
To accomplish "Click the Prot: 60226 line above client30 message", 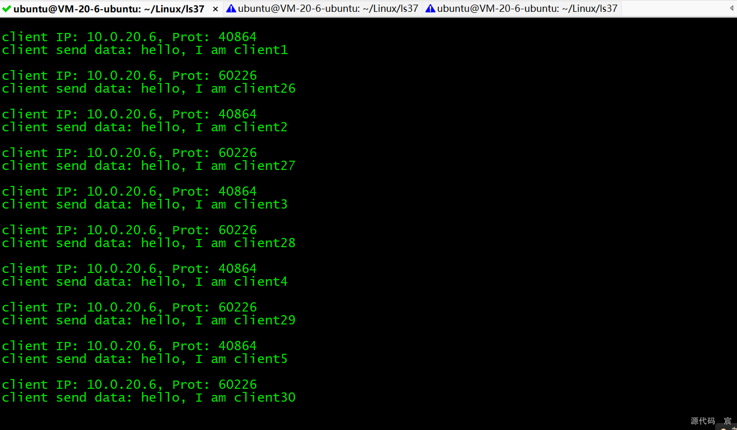I will 129,385.
